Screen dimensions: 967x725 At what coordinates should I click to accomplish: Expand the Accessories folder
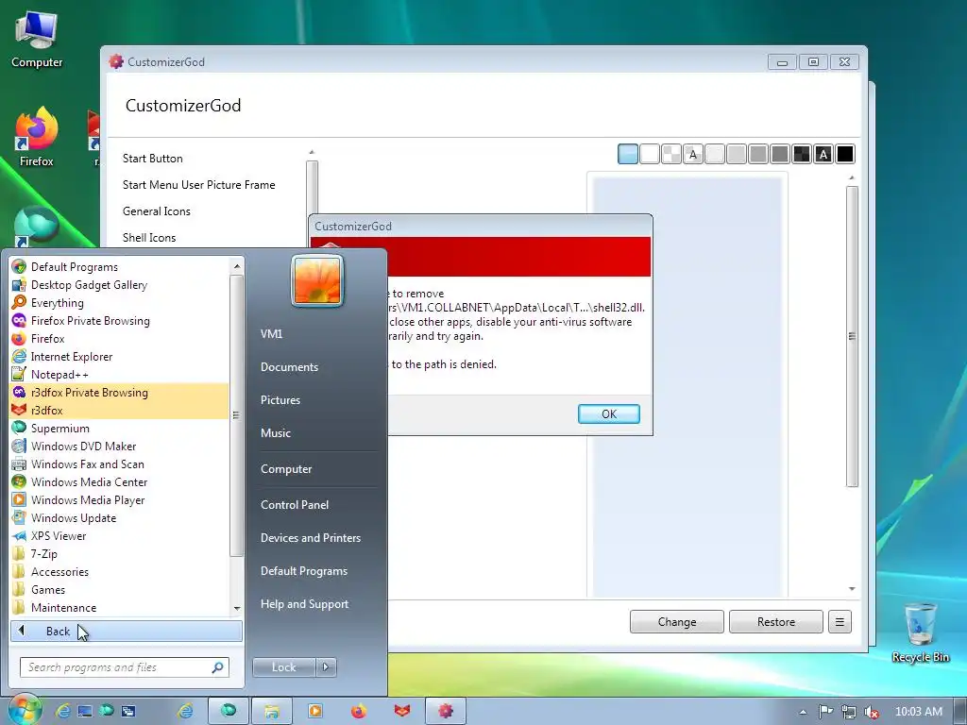coord(119,571)
